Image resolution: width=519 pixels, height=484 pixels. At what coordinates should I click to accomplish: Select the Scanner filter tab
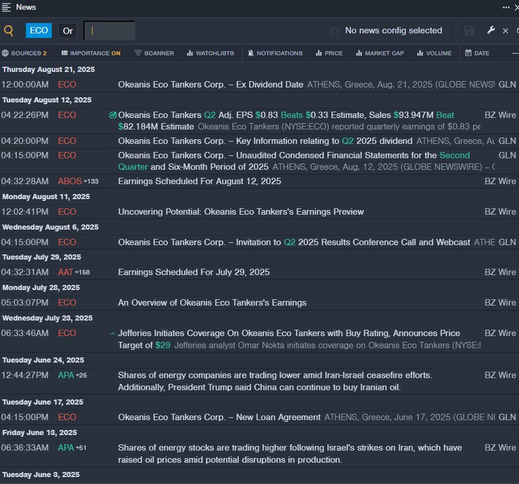(x=154, y=54)
